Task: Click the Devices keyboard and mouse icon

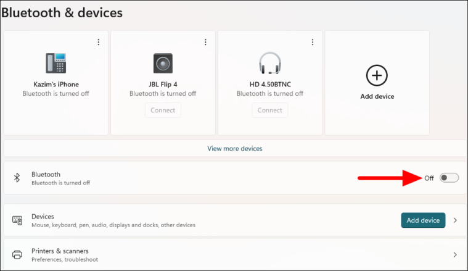Action: pos(17,220)
